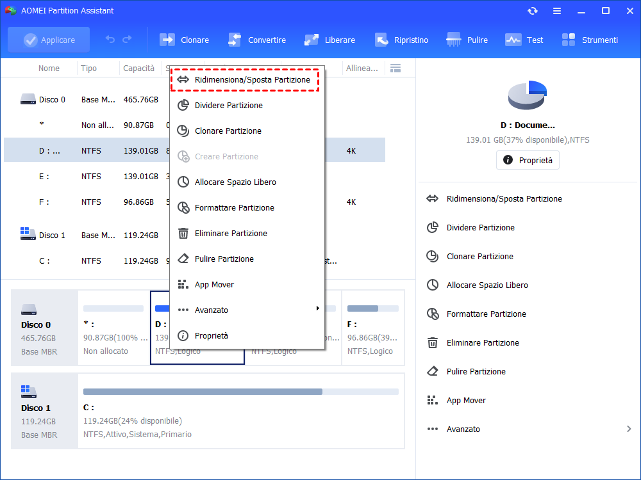Click the Proprietà button in right panel
The height and width of the screenshot is (480, 641).
[528, 160]
